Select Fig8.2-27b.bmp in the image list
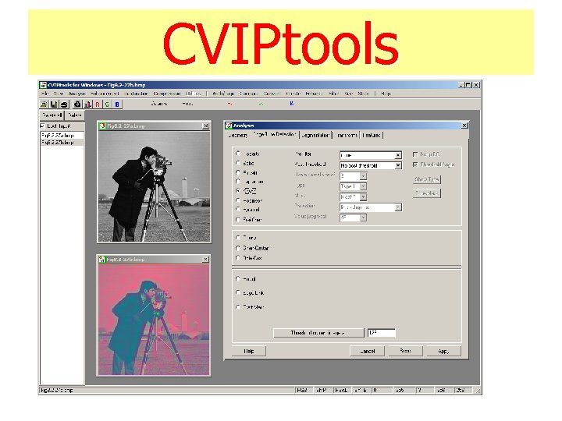 pyautogui.click(x=62, y=142)
